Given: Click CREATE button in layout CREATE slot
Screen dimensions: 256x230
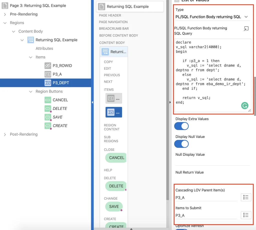Looking at the screenshot, I should click(x=116, y=225).
